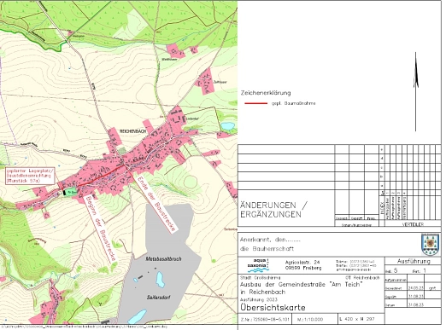Select the '09599 Freiberg' address line

coord(303,268)
